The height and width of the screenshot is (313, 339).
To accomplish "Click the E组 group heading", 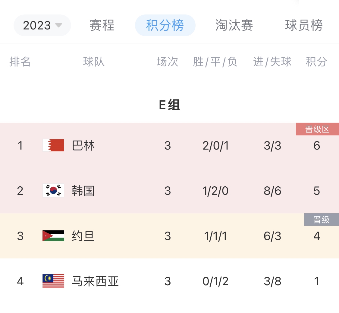I will [169, 105].
